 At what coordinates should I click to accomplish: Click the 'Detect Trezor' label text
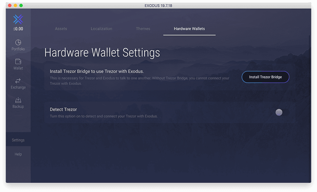click(x=63, y=109)
